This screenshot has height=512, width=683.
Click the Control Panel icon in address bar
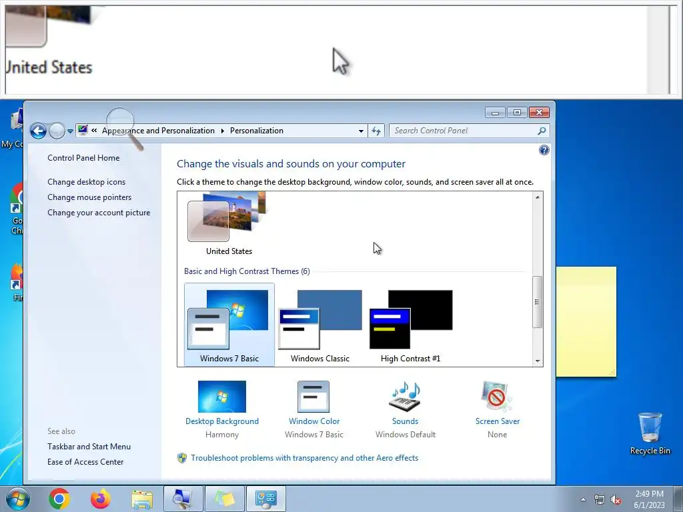(x=83, y=130)
